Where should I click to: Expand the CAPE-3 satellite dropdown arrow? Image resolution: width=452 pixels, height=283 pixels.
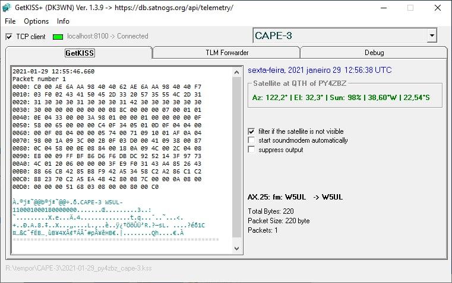point(432,36)
